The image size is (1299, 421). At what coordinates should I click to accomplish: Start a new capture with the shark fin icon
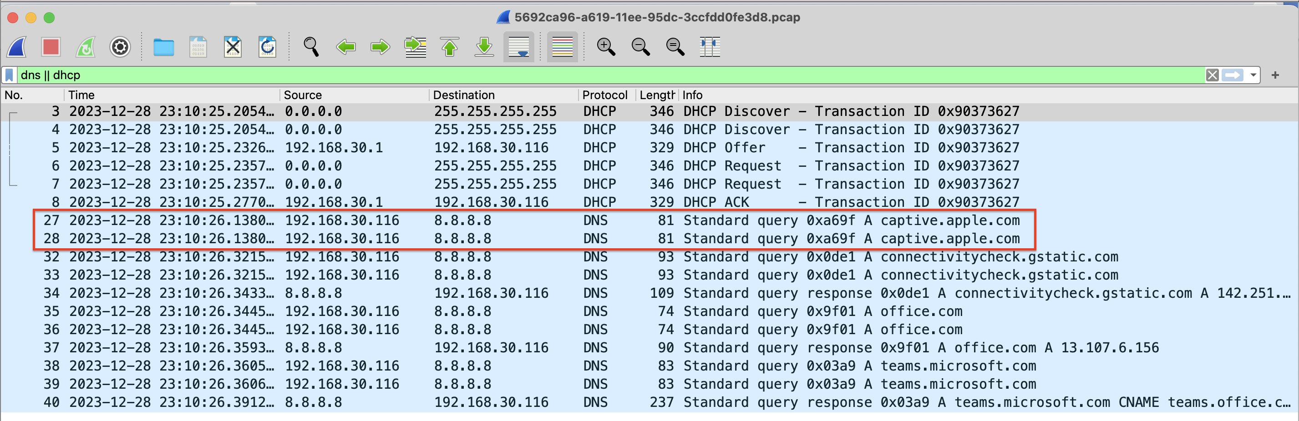(17, 47)
